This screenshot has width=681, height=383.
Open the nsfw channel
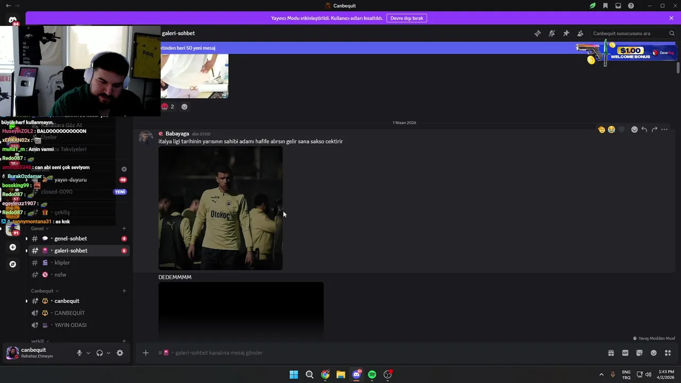[78, 274]
